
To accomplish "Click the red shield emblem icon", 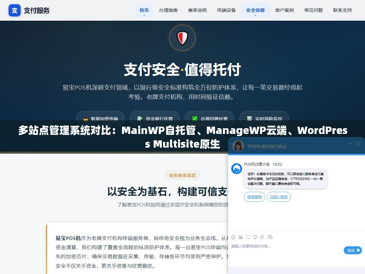I will pyautogui.click(x=182, y=38).
